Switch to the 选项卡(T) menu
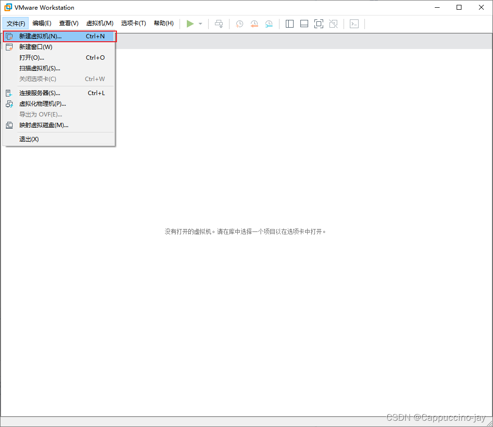 133,22
